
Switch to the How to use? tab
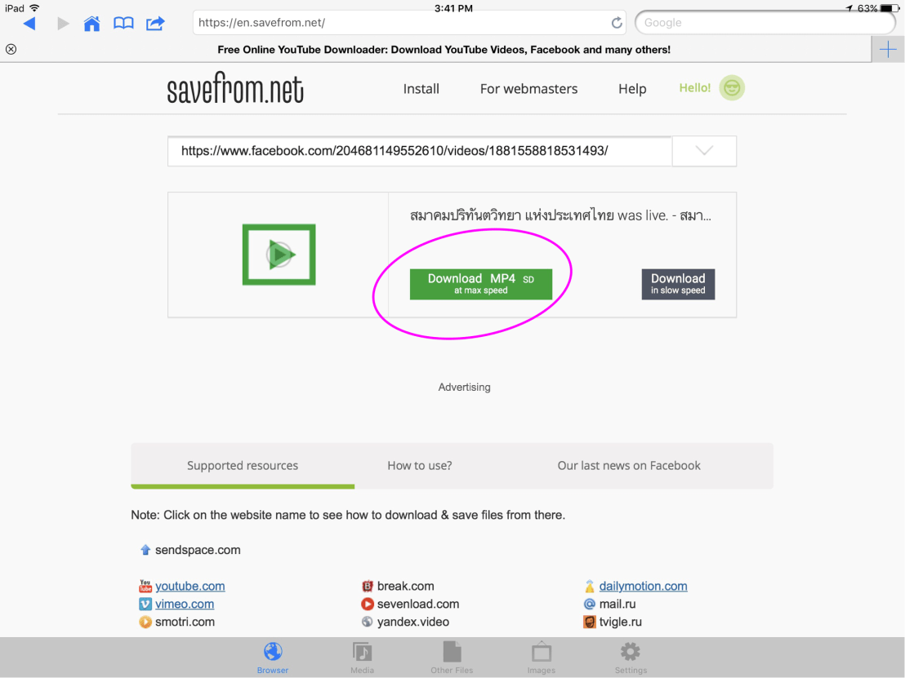click(419, 466)
